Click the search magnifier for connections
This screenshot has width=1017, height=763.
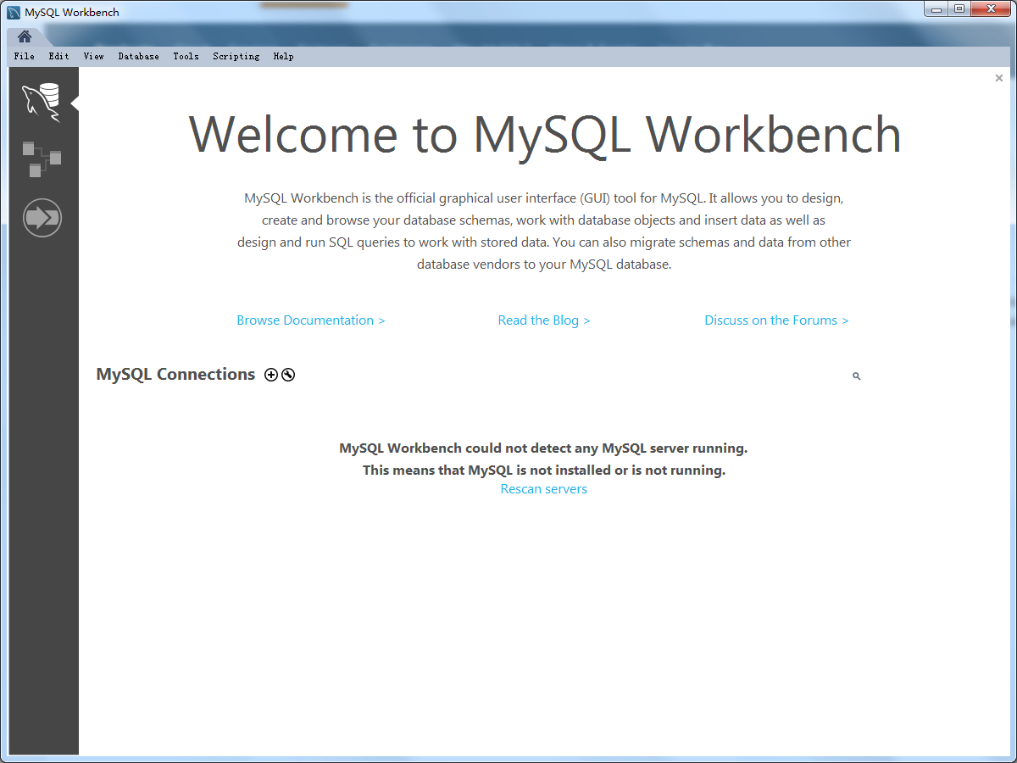(855, 376)
